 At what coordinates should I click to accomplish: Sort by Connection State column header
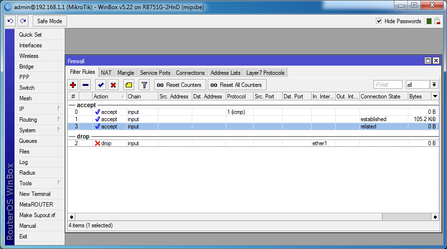click(x=384, y=97)
